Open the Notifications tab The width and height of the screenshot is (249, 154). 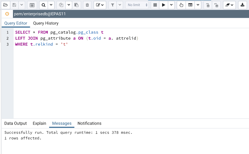pyautogui.click(x=89, y=124)
